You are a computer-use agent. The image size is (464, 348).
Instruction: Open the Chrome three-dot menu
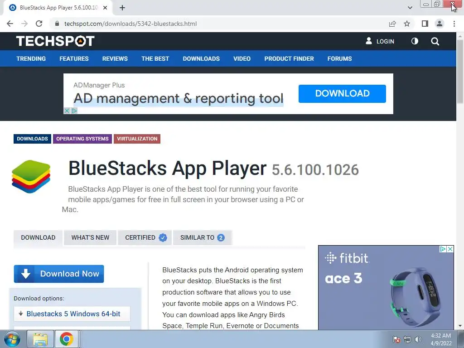point(454,24)
